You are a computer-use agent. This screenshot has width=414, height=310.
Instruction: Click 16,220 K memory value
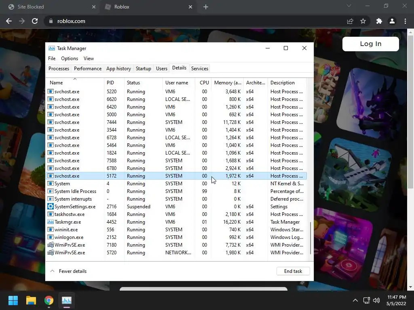click(x=232, y=222)
